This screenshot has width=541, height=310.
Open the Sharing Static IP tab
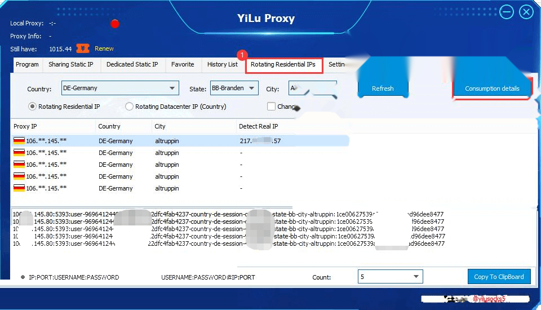click(x=71, y=65)
